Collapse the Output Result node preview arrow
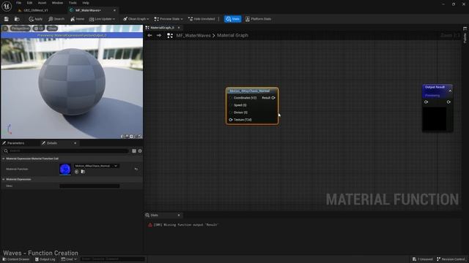Viewport: 469px width, 263px height. tap(450, 91)
